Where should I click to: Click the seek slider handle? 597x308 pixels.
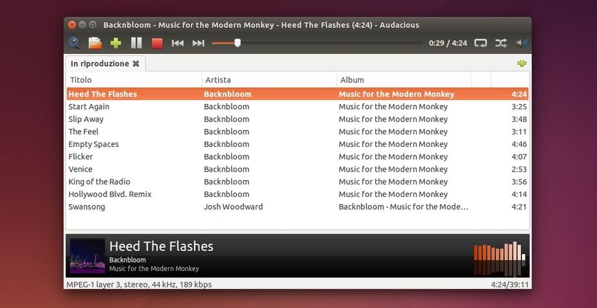tap(238, 43)
